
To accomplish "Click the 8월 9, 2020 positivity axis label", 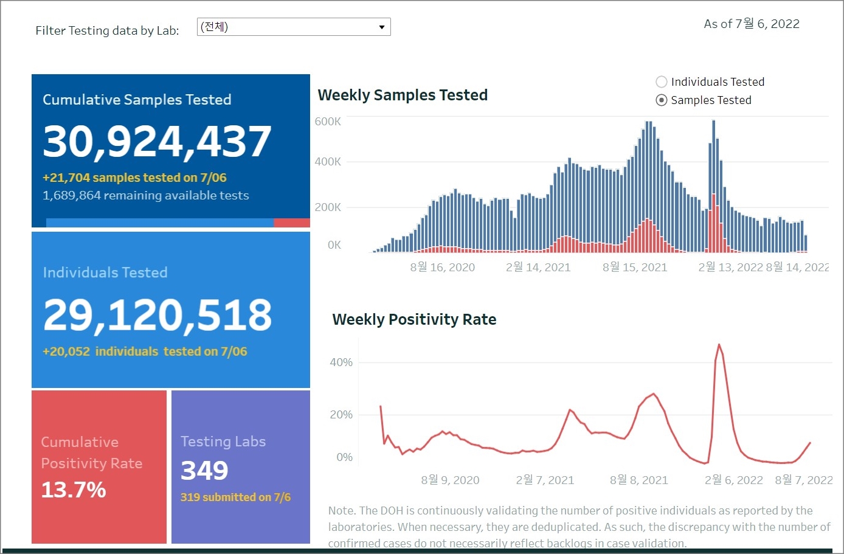I will point(450,480).
